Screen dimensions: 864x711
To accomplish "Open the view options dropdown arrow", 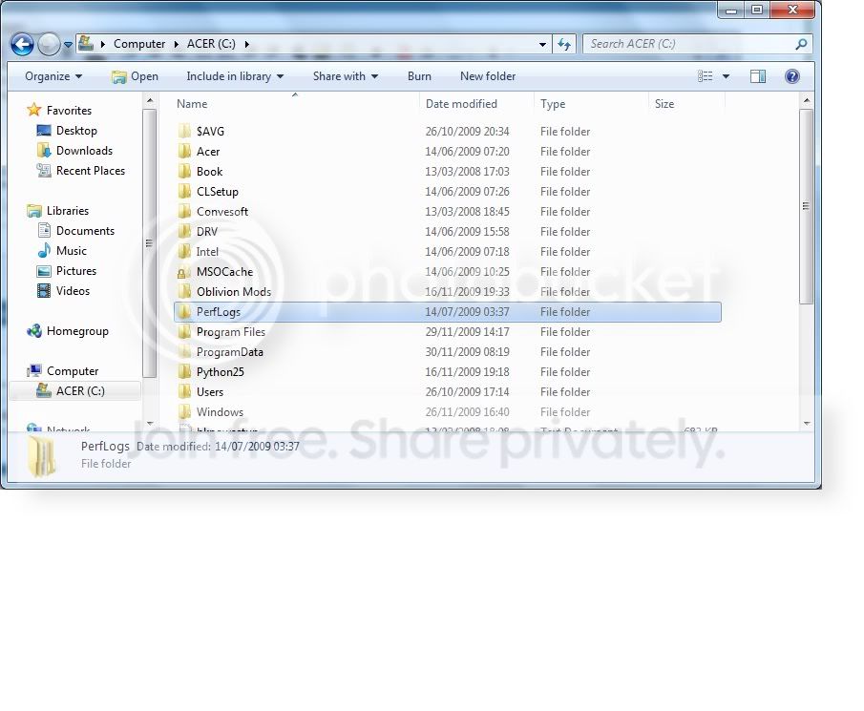I will [x=727, y=76].
